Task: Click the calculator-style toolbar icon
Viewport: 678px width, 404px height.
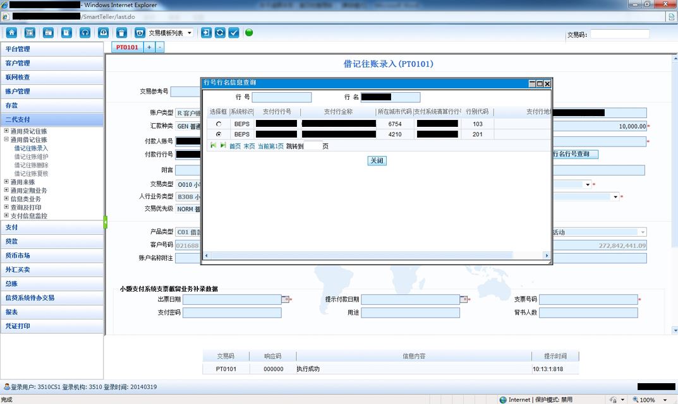Action: (30, 33)
